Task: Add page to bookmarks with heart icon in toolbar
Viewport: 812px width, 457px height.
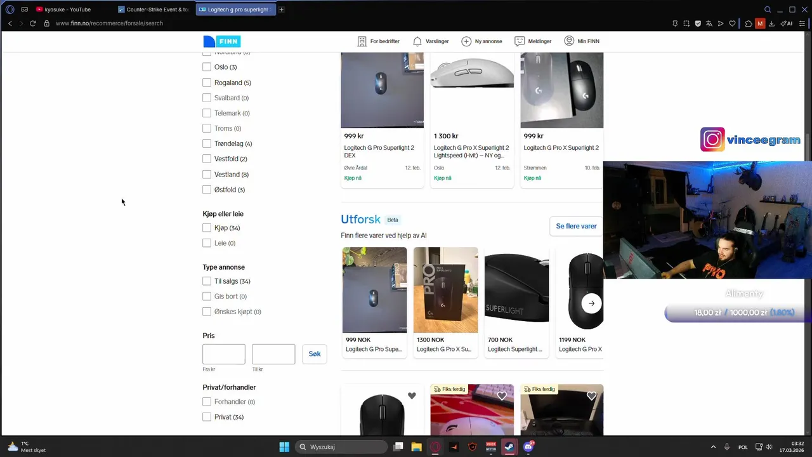Action: (x=732, y=23)
